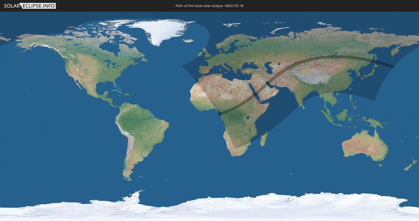Viewport: 419px width, 221px height.
Task: Click on Madagascar island
Action: (264, 138)
